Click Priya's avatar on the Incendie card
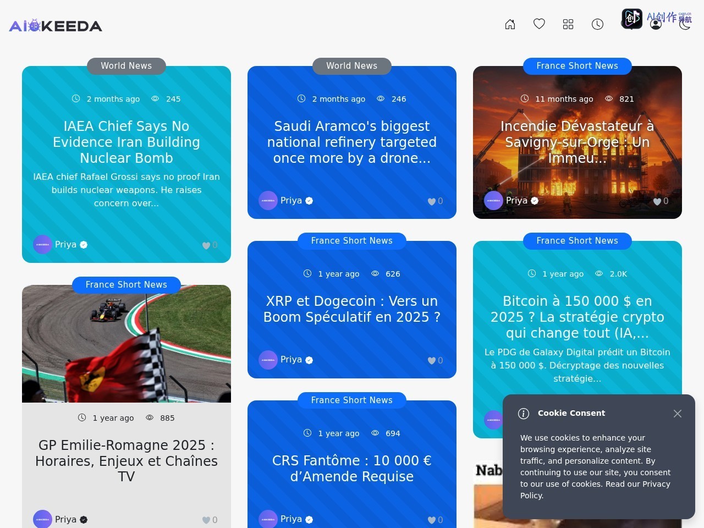Image resolution: width=704 pixels, height=528 pixels. click(493, 201)
